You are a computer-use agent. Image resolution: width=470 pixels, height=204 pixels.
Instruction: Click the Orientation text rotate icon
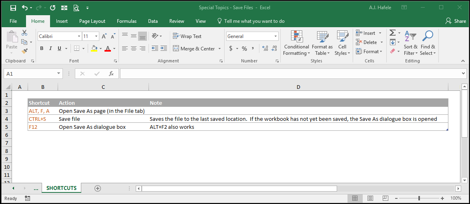pyautogui.click(x=155, y=36)
